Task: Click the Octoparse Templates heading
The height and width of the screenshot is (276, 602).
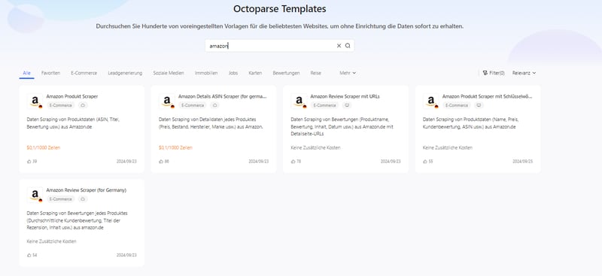Action: pyautogui.click(x=279, y=9)
